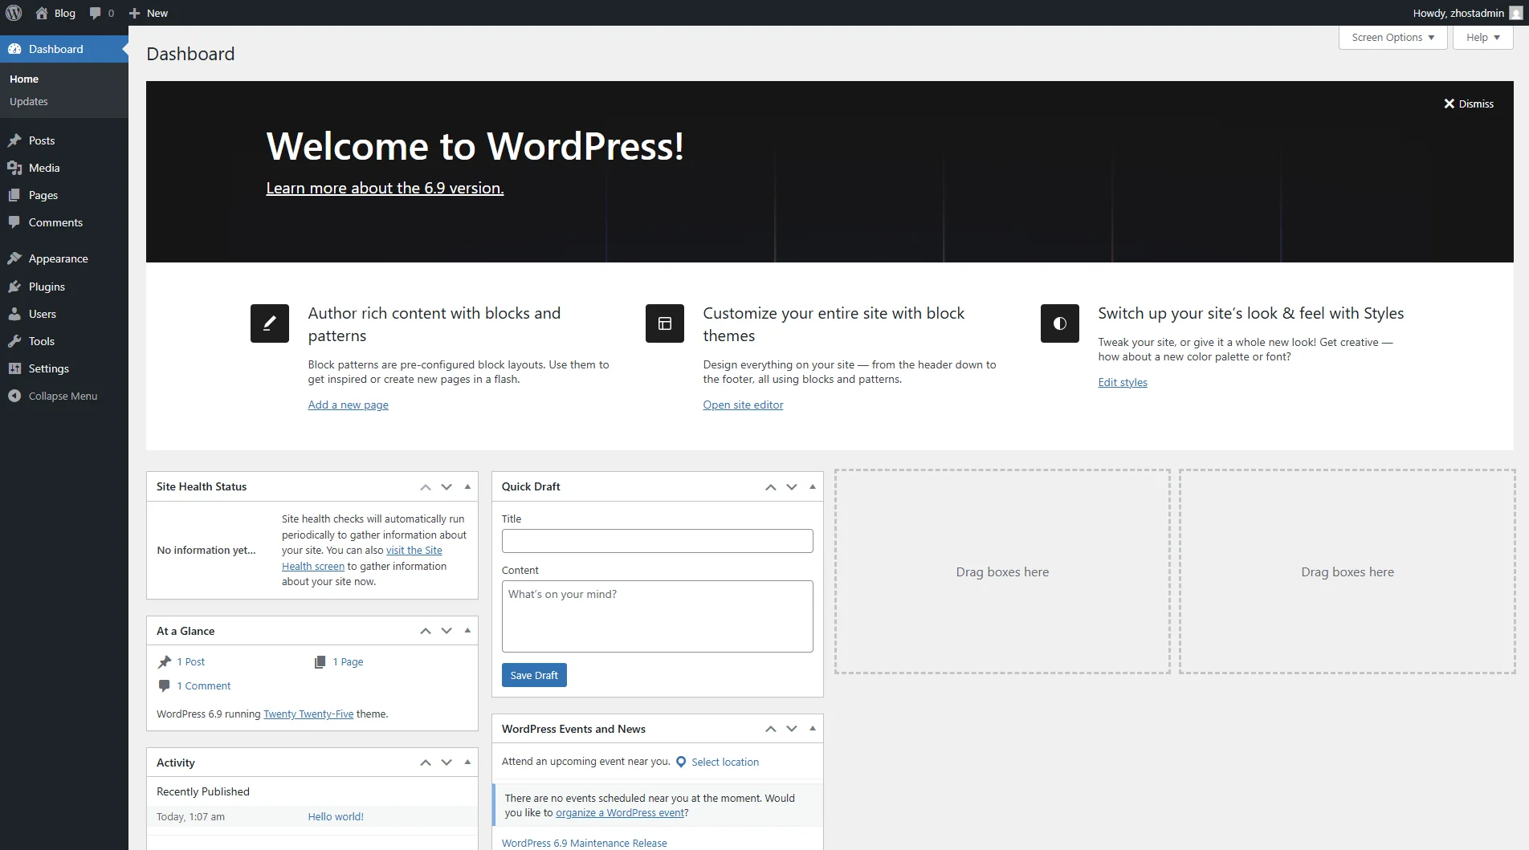Screen dimensions: 1529x850
Task: Click the pencil icon for authoring content
Action: pos(270,323)
